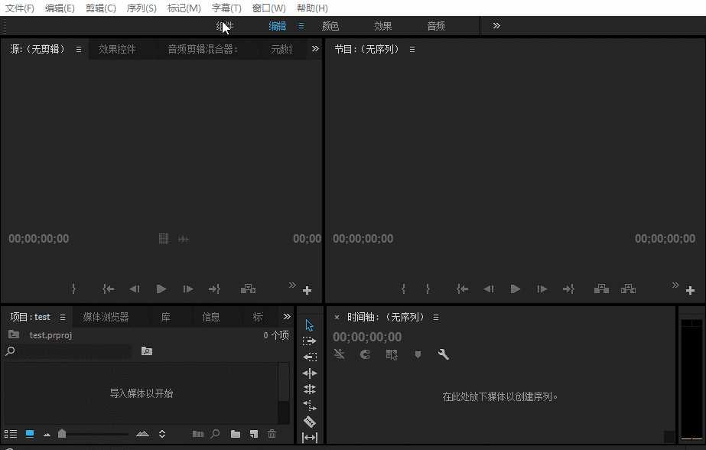Switch to 颜色 workspace
The width and height of the screenshot is (706, 450).
click(x=330, y=26)
